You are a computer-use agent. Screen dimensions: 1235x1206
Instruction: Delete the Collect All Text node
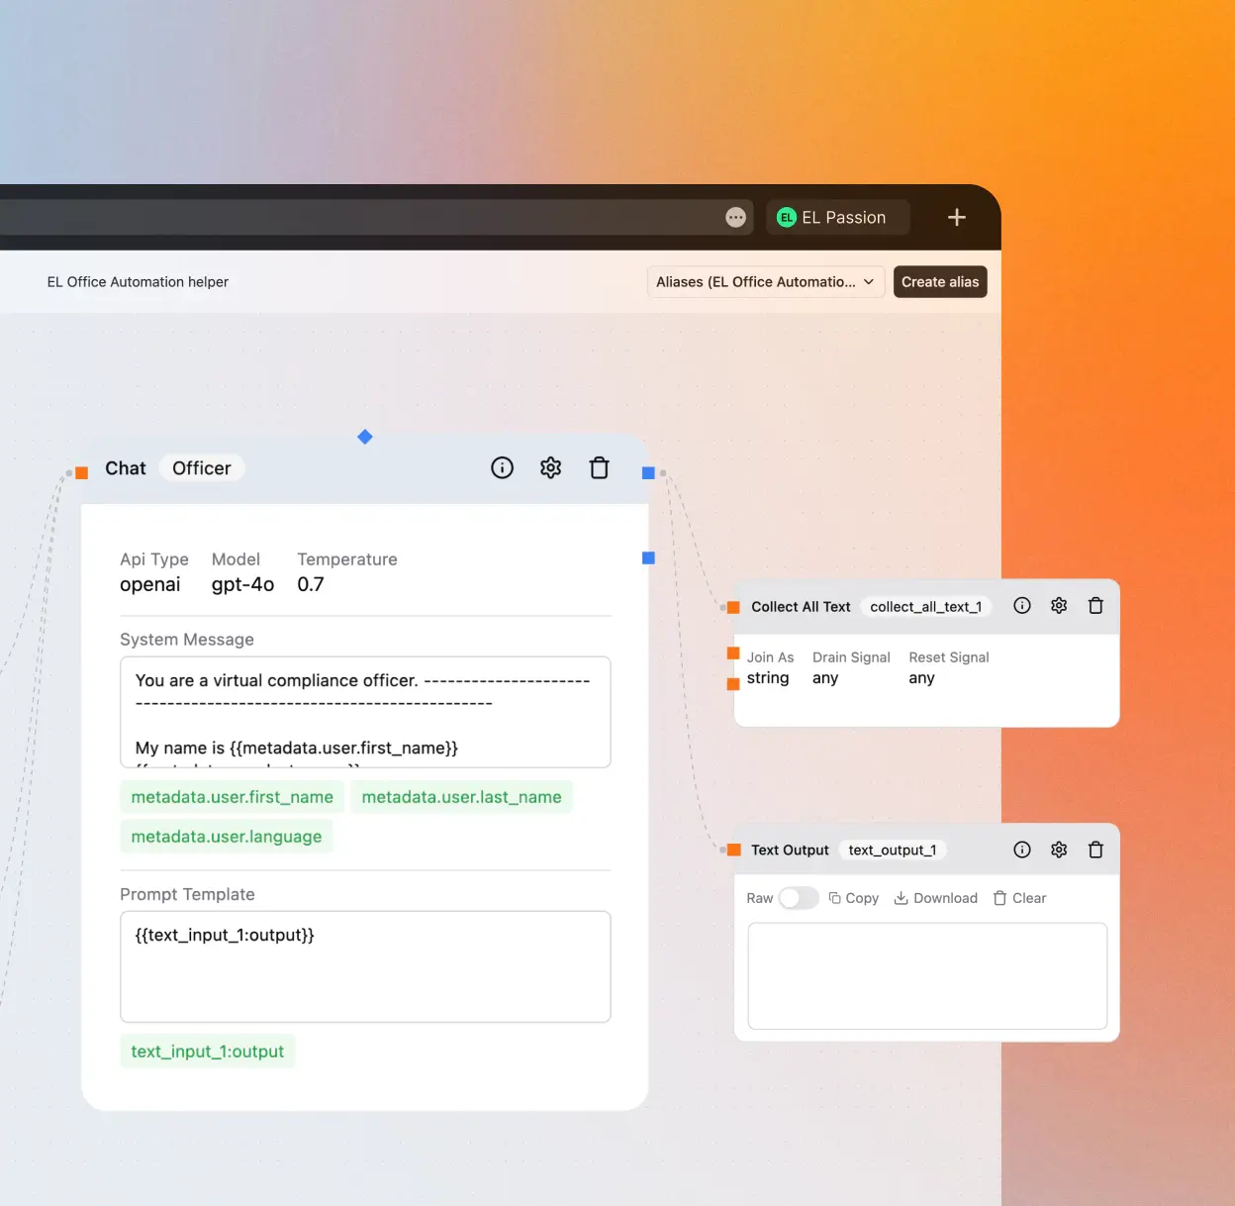coord(1095,606)
